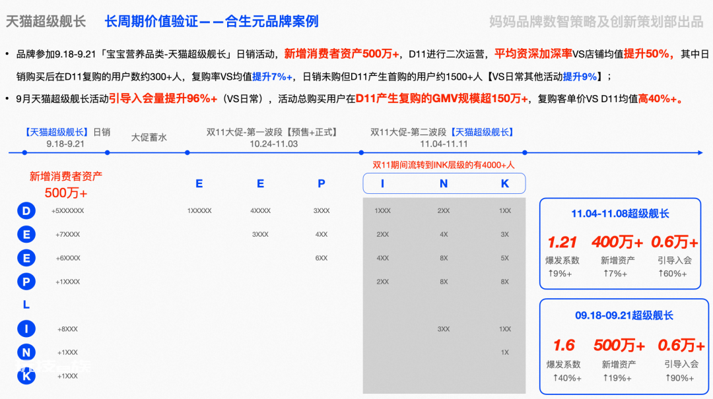
Task: Click the red phrase 引导入会量提升96%+
Action: coord(163,99)
